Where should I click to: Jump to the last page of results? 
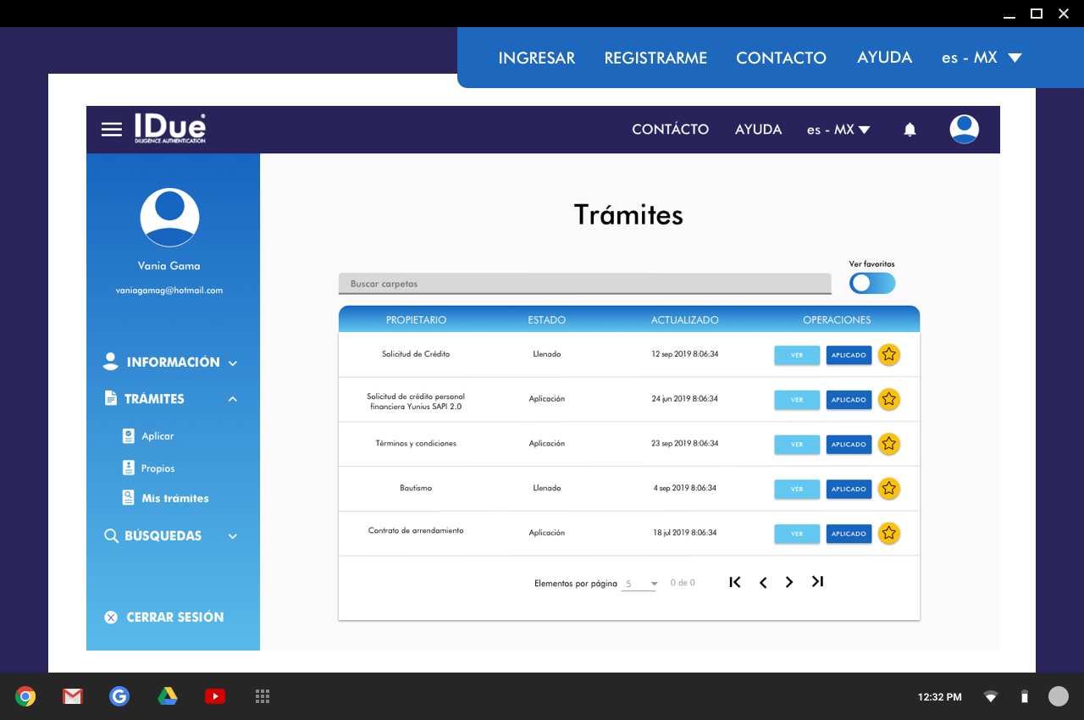tap(817, 582)
